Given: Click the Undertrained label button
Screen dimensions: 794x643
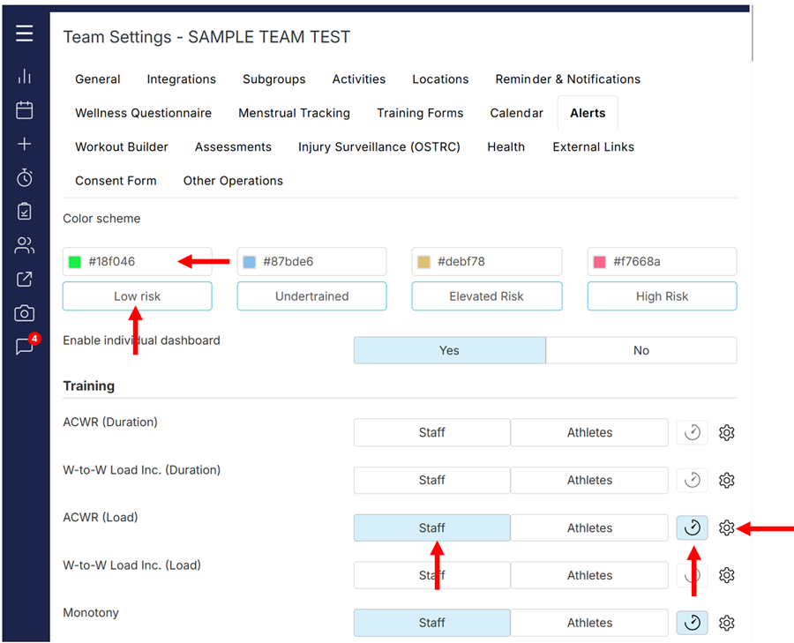Looking at the screenshot, I should pos(312,296).
